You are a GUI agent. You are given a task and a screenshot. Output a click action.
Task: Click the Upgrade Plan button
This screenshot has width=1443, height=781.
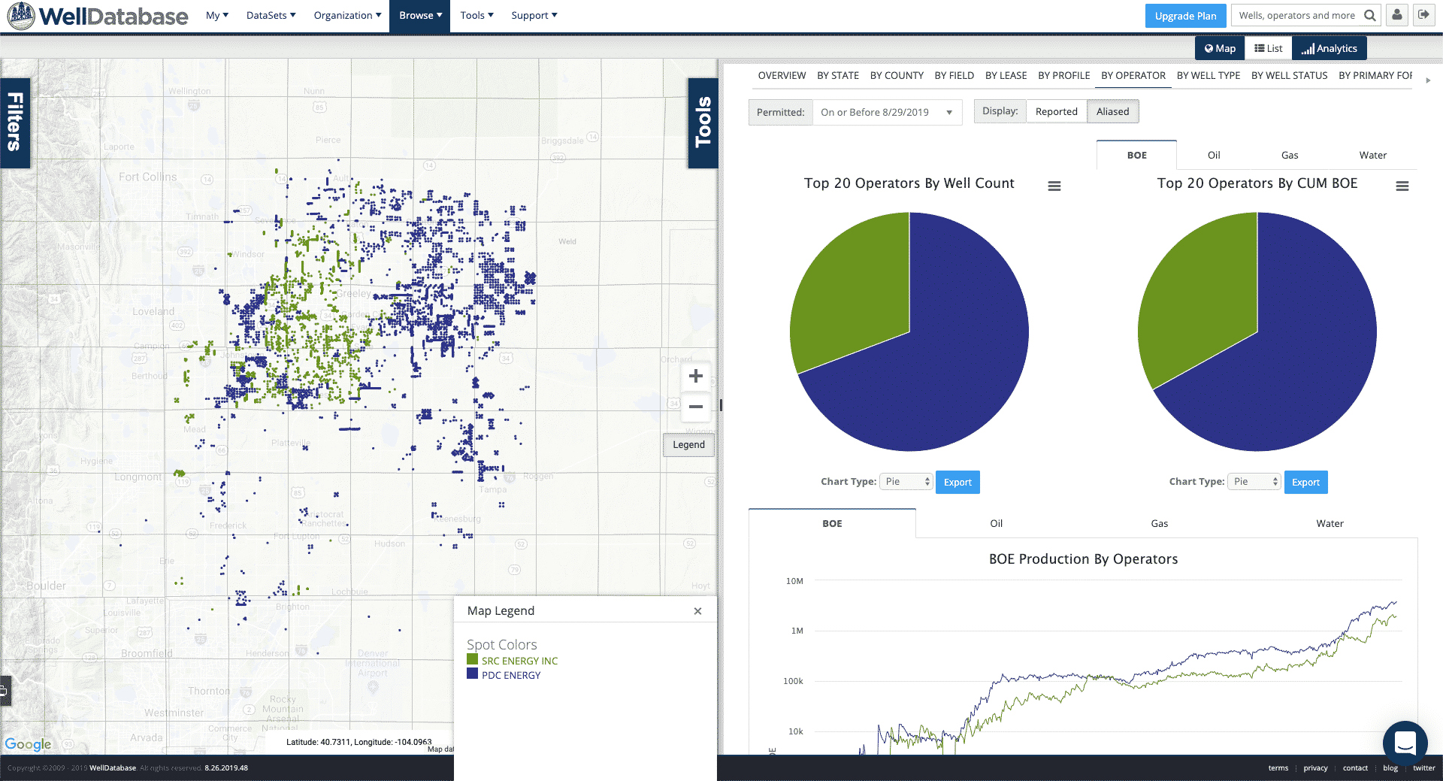(x=1185, y=16)
